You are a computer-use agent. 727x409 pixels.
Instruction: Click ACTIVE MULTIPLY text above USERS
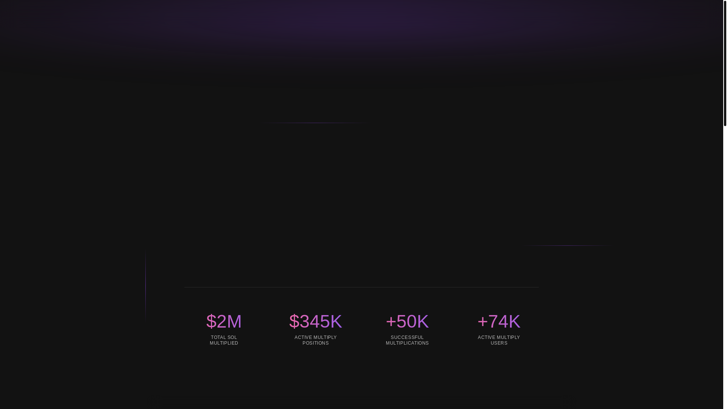499,337
